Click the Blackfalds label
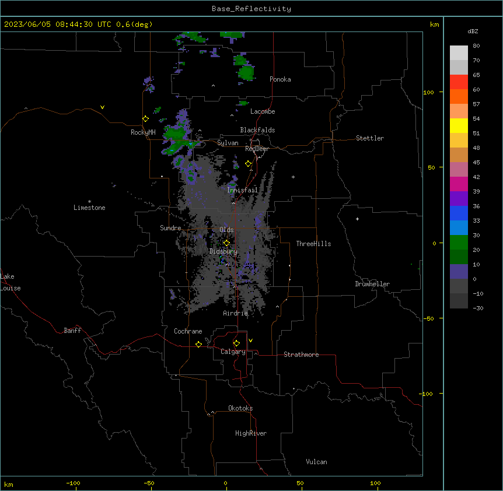Image resolution: width=503 pixels, height=491 pixels. [x=257, y=130]
